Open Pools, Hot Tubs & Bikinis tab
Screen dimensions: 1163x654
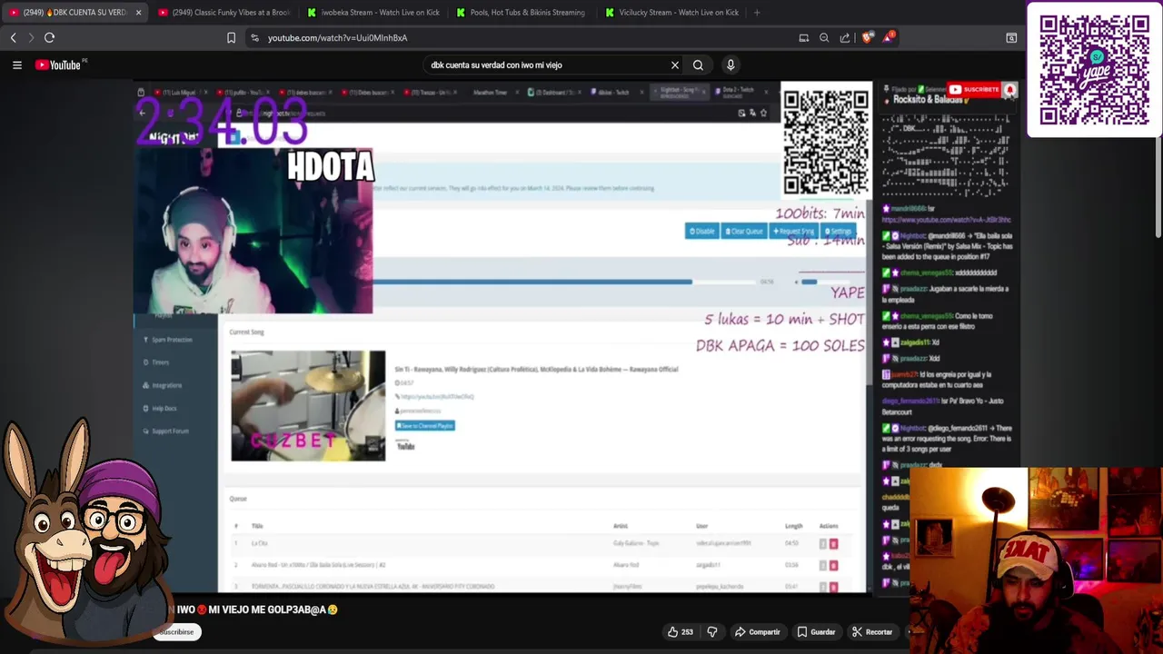click(x=522, y=13)
